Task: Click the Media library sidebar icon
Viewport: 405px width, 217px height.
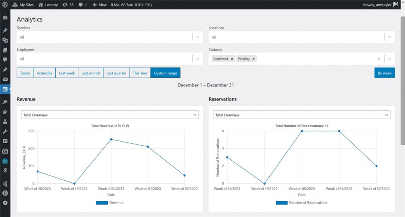Action: pos(5,40)
